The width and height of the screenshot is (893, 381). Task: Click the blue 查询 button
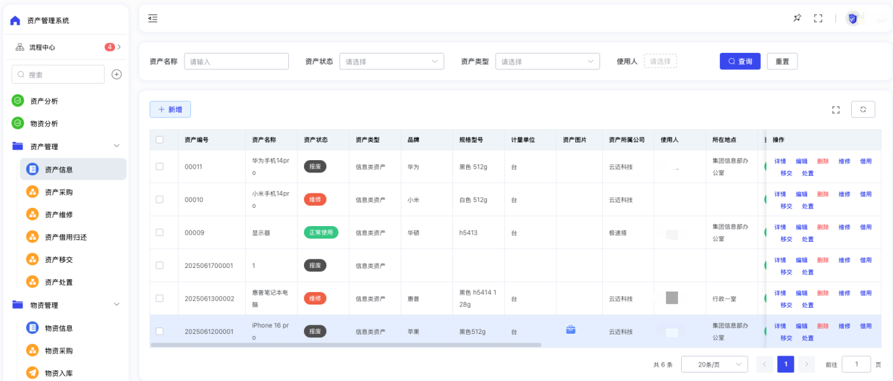click(741, 61)
